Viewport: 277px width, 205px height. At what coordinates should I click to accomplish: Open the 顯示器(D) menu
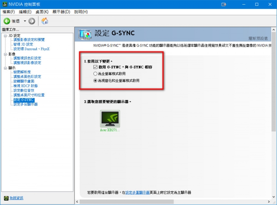point(61,12)
